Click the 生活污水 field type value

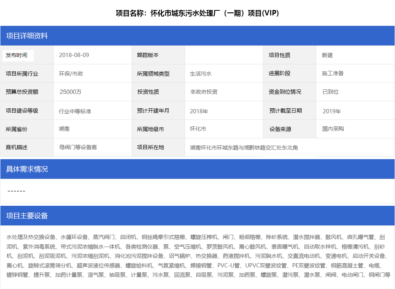click(x=201, y=74)
